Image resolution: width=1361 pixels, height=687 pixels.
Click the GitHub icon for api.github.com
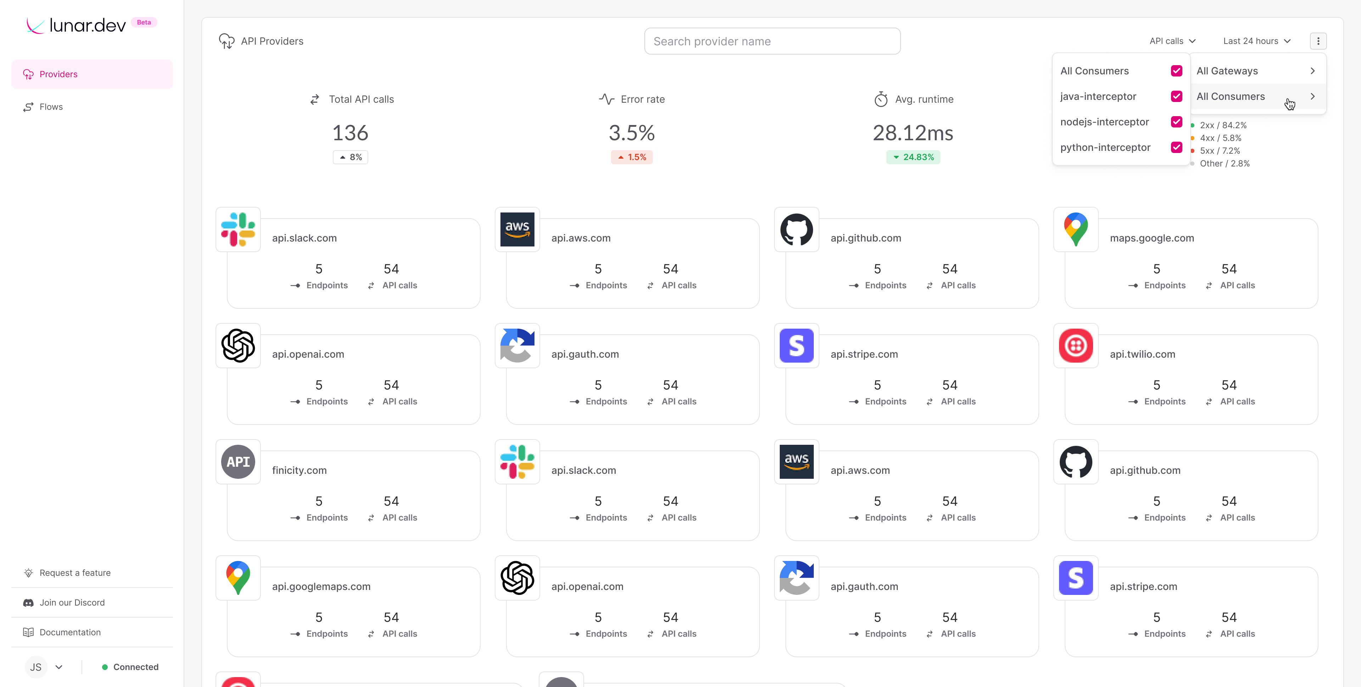(797, 229)
